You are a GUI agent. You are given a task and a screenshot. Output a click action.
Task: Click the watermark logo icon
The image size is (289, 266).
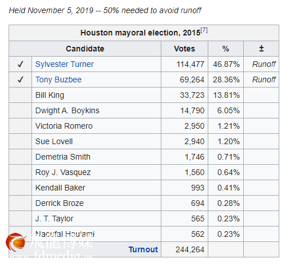(x=16, y=242)
